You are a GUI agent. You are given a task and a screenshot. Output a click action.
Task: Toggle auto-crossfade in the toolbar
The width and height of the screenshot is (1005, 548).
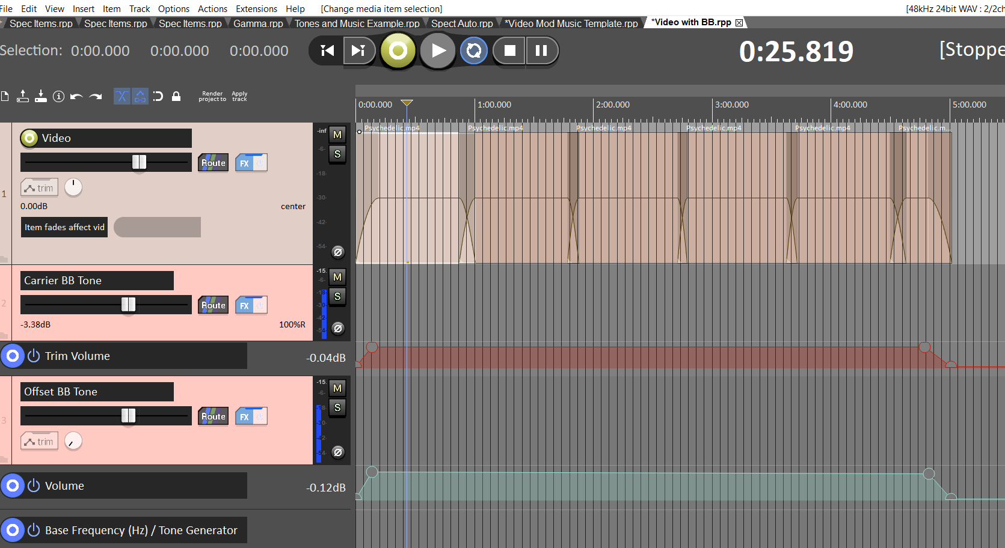click(x=122, y=96)
